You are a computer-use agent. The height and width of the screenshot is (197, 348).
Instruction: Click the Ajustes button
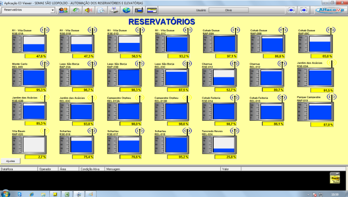pos(11,161)
